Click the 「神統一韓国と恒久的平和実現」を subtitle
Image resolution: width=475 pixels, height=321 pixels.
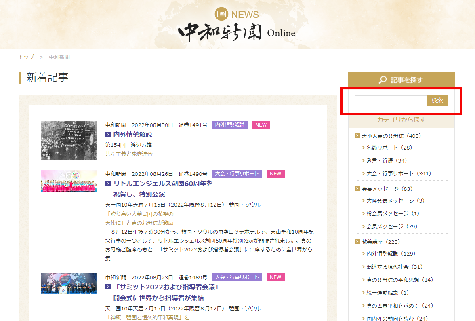click(x=147, y=317)
